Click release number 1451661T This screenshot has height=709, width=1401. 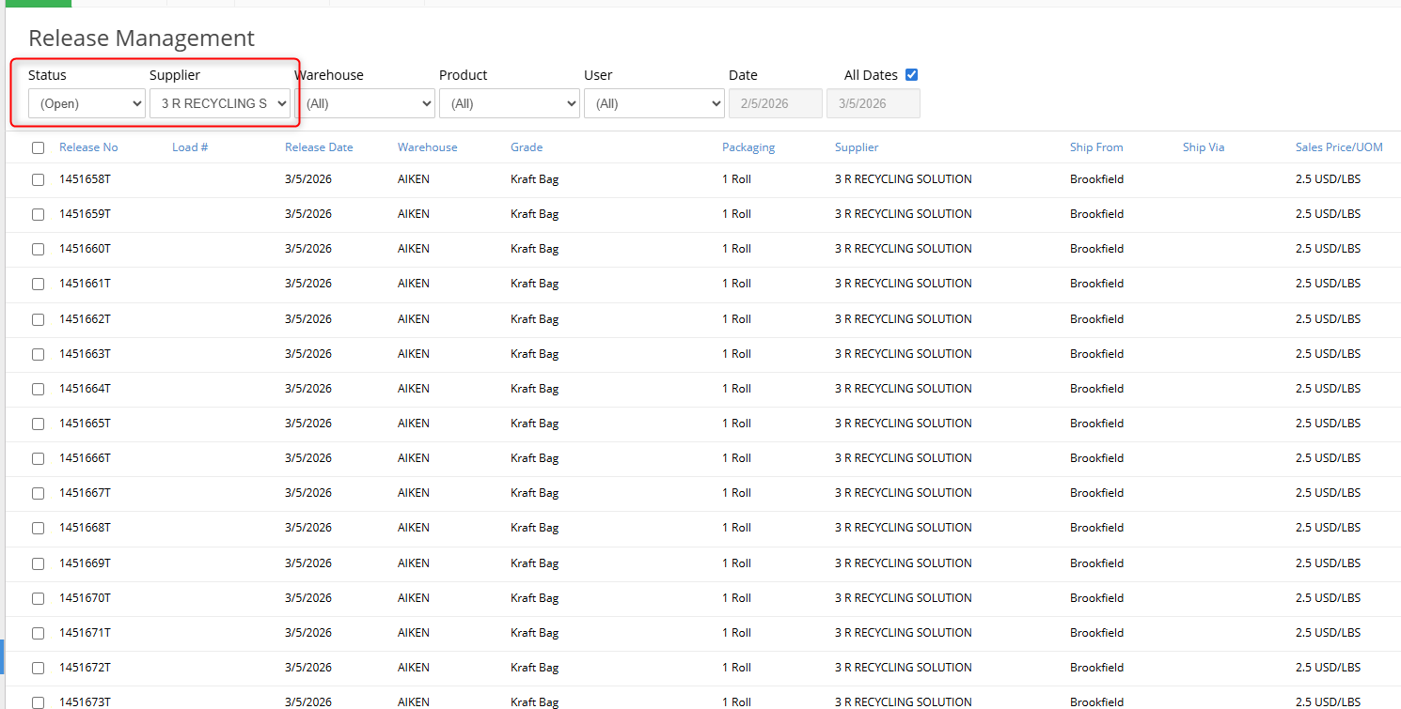click(85, 284)
